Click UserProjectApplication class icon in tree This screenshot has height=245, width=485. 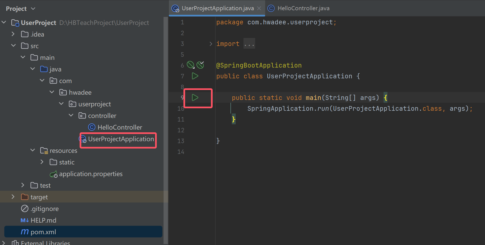point(83,139)
